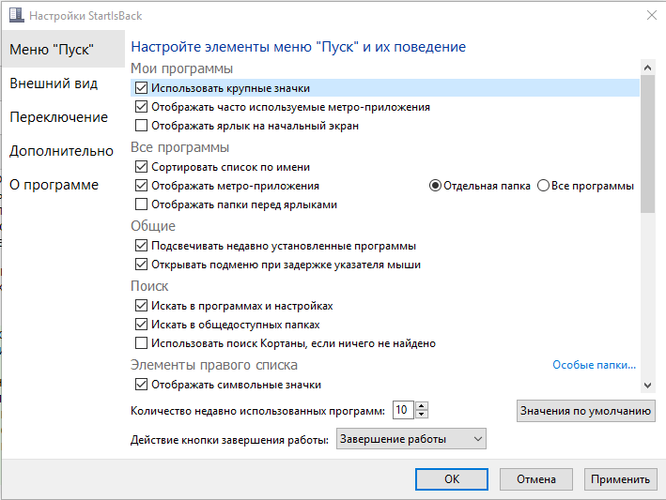Increase recent programs count with up arrow
Viewport: 666px width, 500px height.
point(422,405)
